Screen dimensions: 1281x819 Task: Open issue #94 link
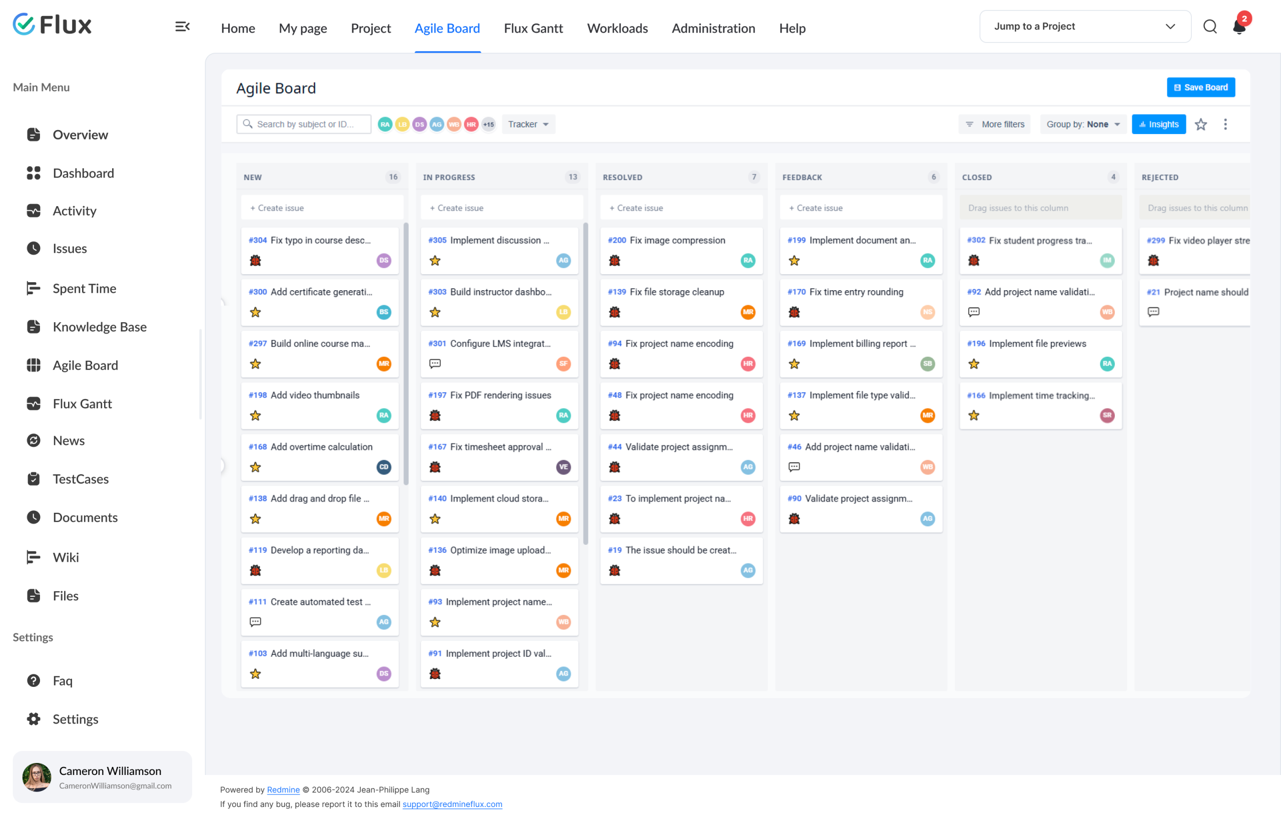tap(614, 344)
